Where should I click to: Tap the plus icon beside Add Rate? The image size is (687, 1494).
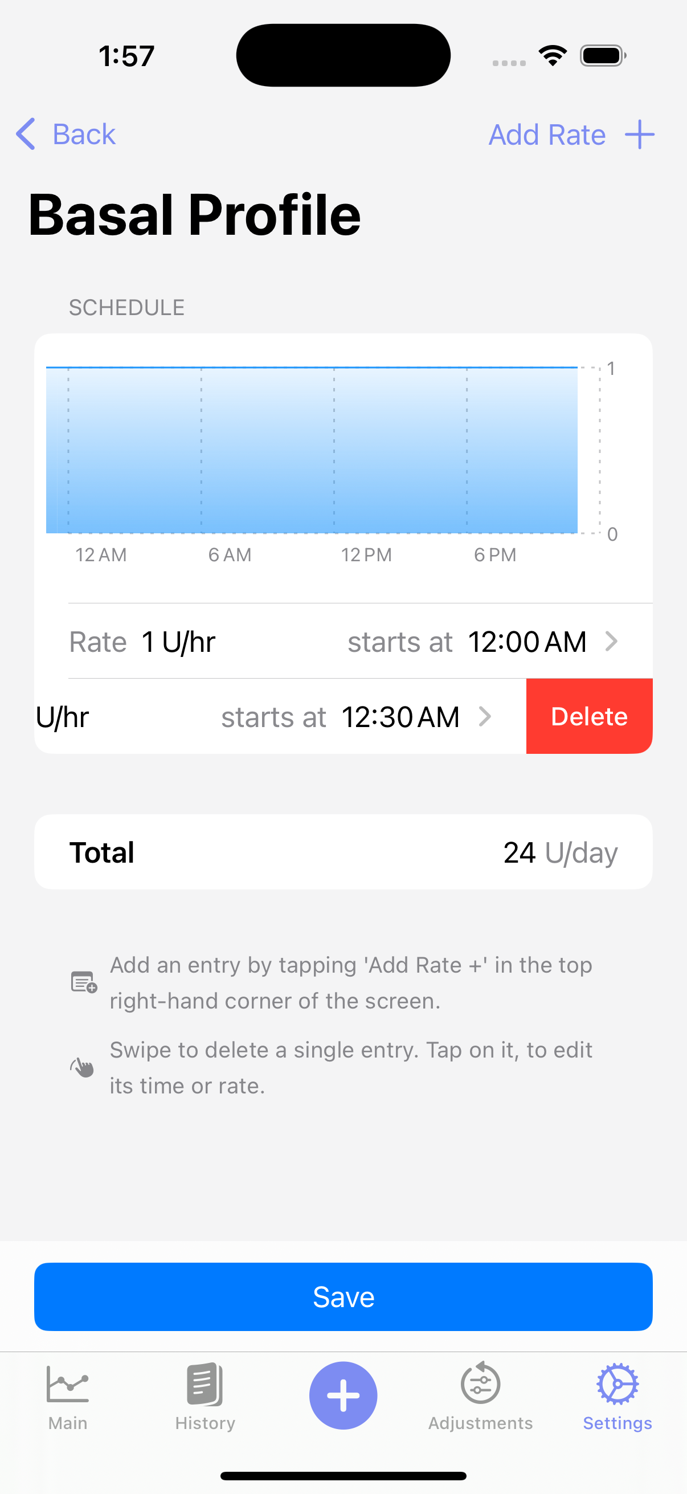tap(640, 134)
